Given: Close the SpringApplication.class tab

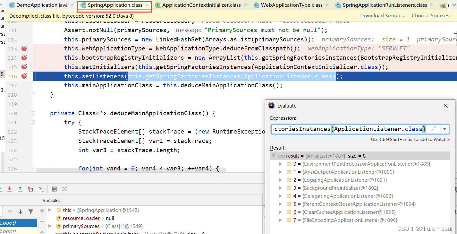Looking at the screenshot, I should [147, 5].
